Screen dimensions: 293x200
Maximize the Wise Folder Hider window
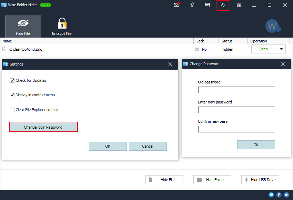(x=270, y=5)
